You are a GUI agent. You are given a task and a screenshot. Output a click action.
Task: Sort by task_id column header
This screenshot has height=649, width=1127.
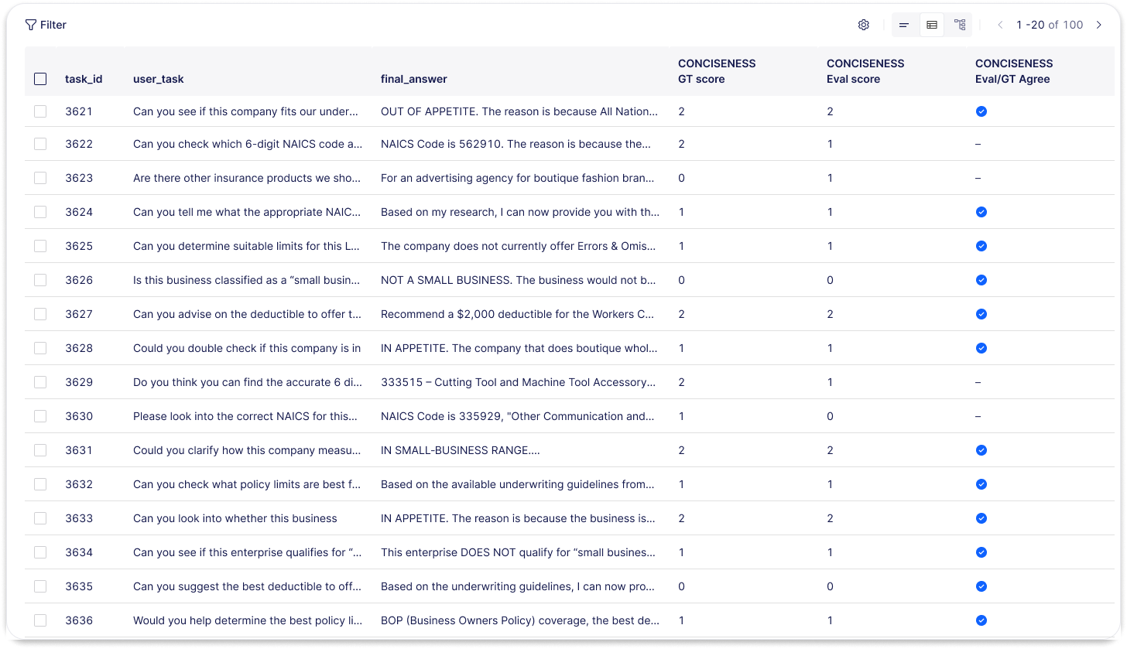[x=84, y=79]
